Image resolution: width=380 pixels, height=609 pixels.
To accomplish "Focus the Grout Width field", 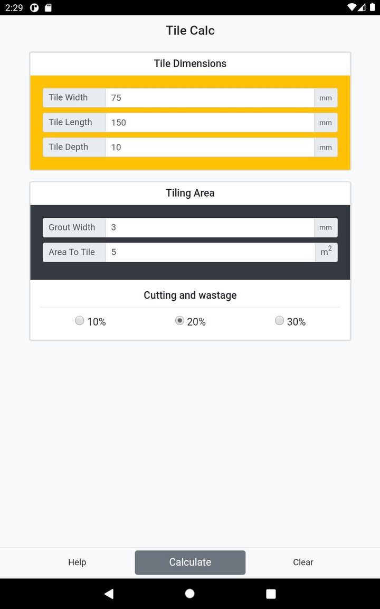I will coord(210,228).
